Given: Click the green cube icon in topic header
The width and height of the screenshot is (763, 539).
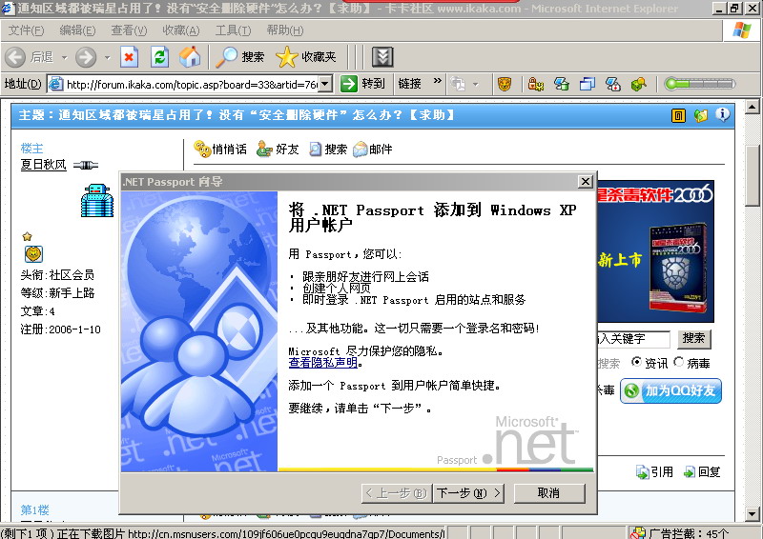Looking at the screenshot, I should coord(700,115).
